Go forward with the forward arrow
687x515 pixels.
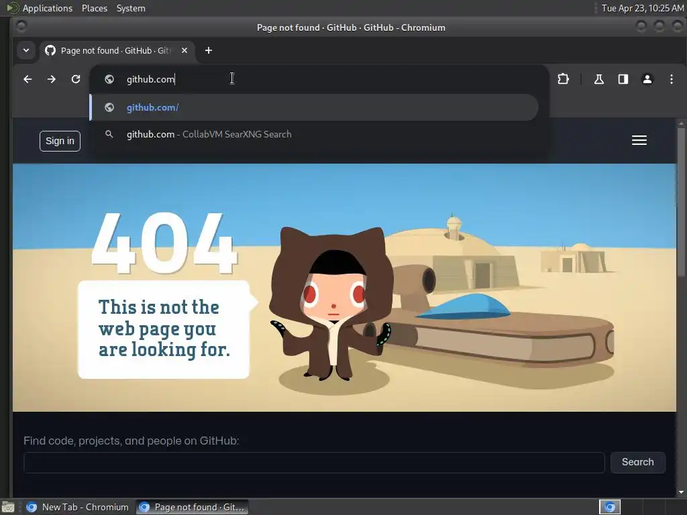point(52,79)
